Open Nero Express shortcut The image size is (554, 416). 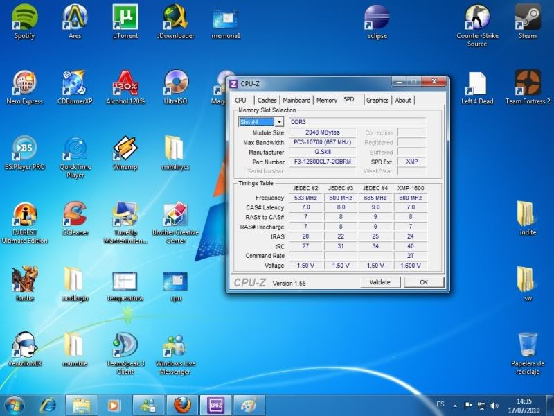click(x=24, y=87)
